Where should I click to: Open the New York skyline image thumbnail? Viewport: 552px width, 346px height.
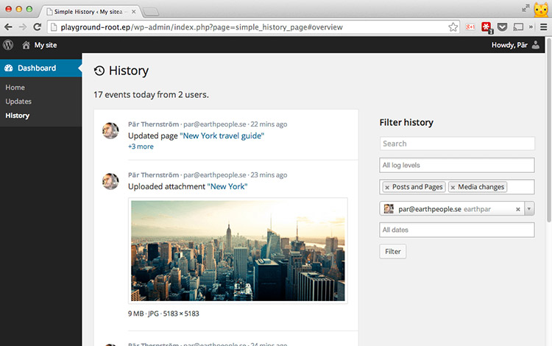tap(238, 250)
